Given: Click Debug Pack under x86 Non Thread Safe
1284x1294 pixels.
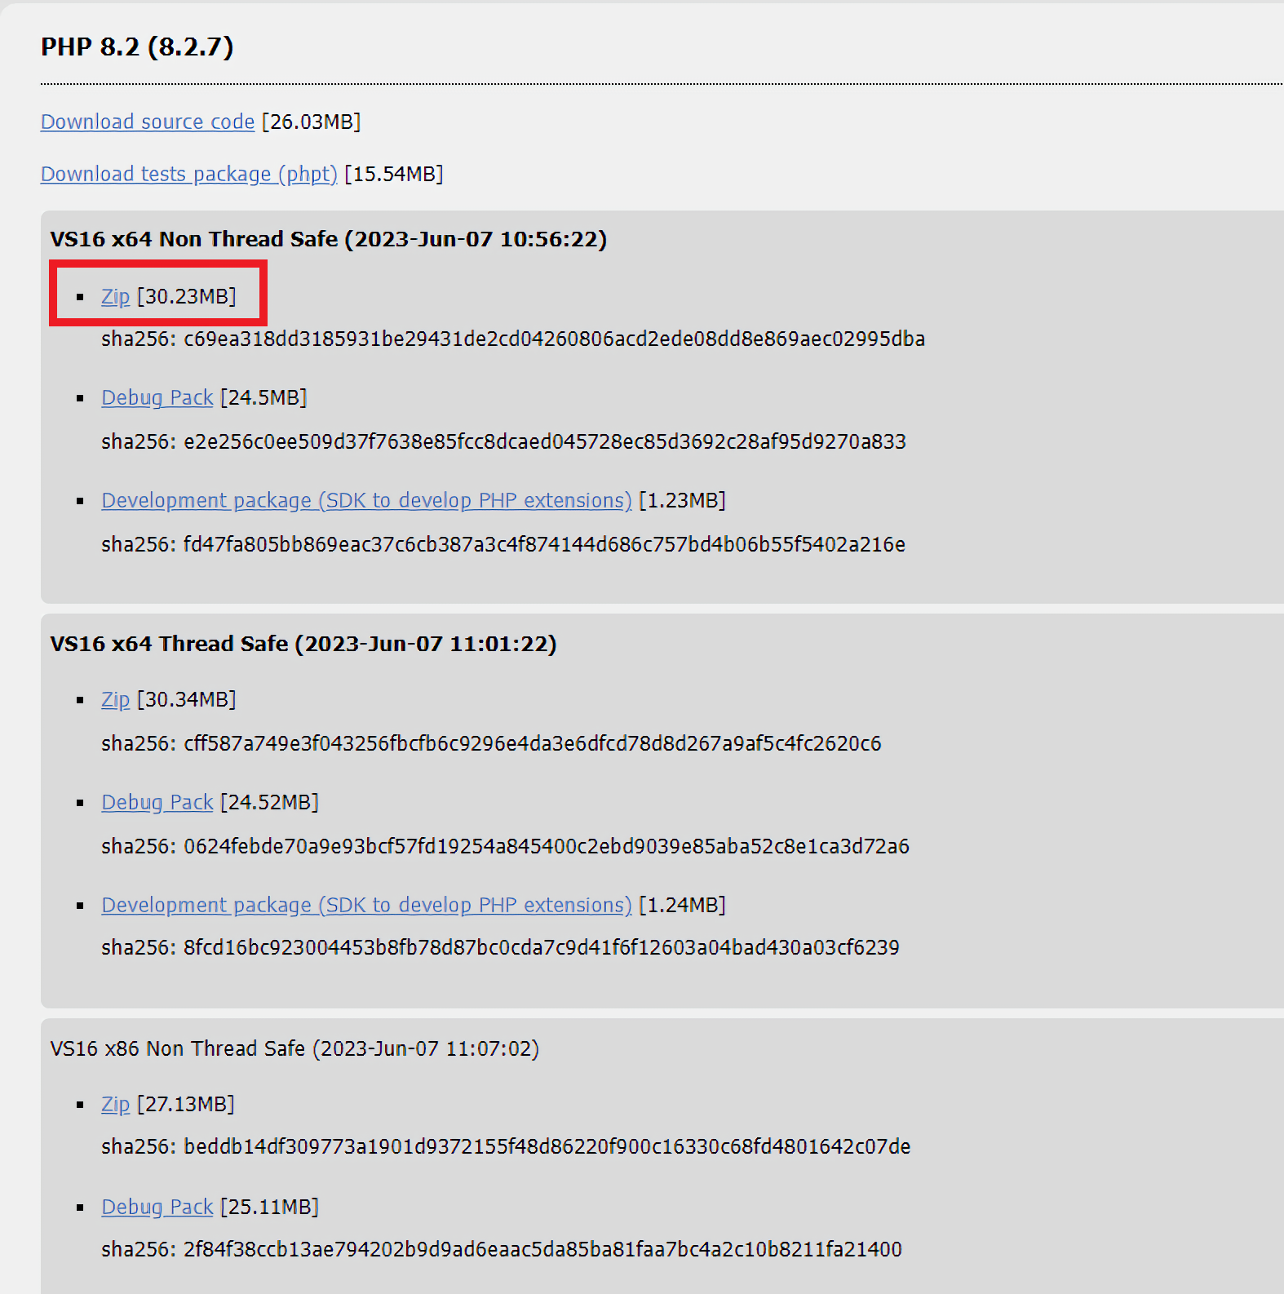Looking at the screenshot, I should [157, 1207].
